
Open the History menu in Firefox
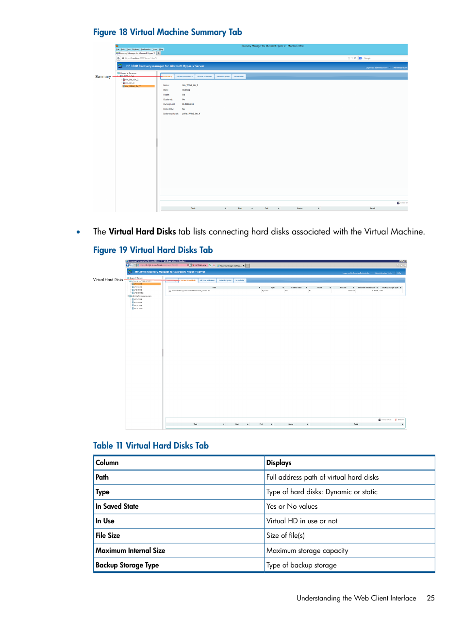tap(135, 50)
